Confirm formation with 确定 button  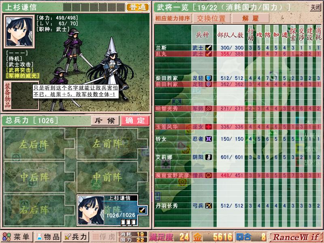tap(135, 120)
